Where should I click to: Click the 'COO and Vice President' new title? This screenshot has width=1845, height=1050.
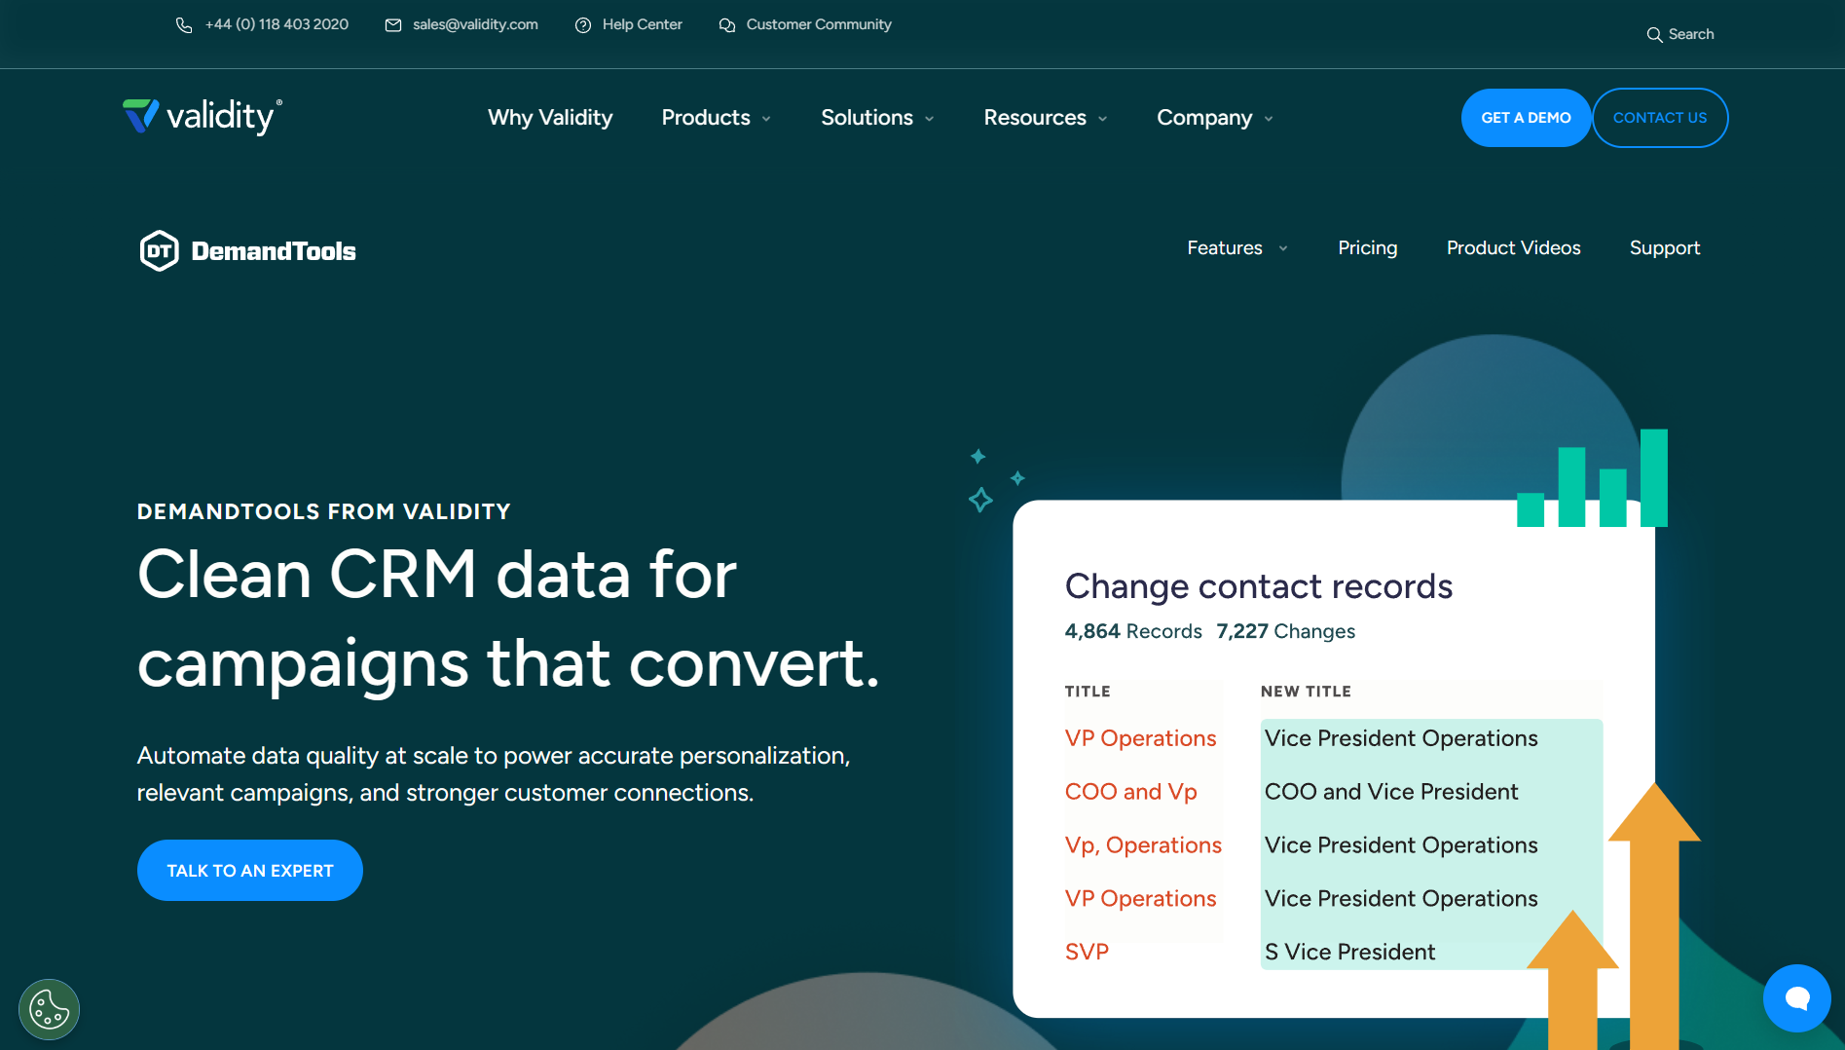tap(1391, 792)
